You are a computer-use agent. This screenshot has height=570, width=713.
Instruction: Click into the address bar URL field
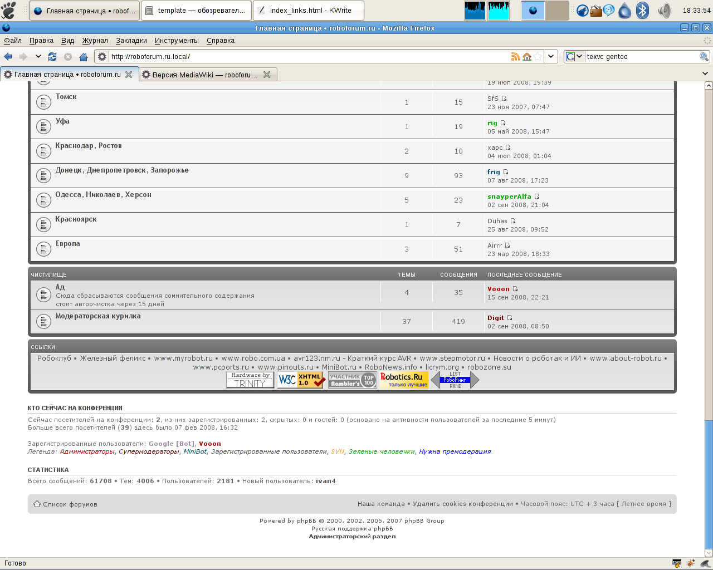click(x=306, y=57)
